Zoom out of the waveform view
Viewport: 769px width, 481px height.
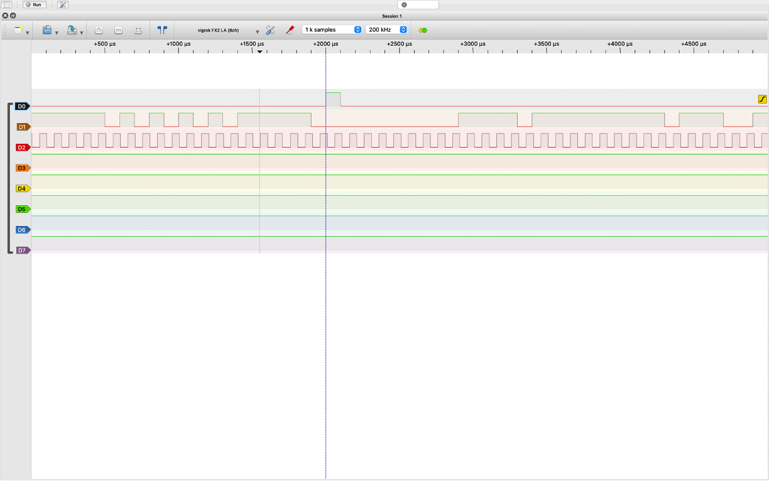pyautogui.click(x=118, y=30)
